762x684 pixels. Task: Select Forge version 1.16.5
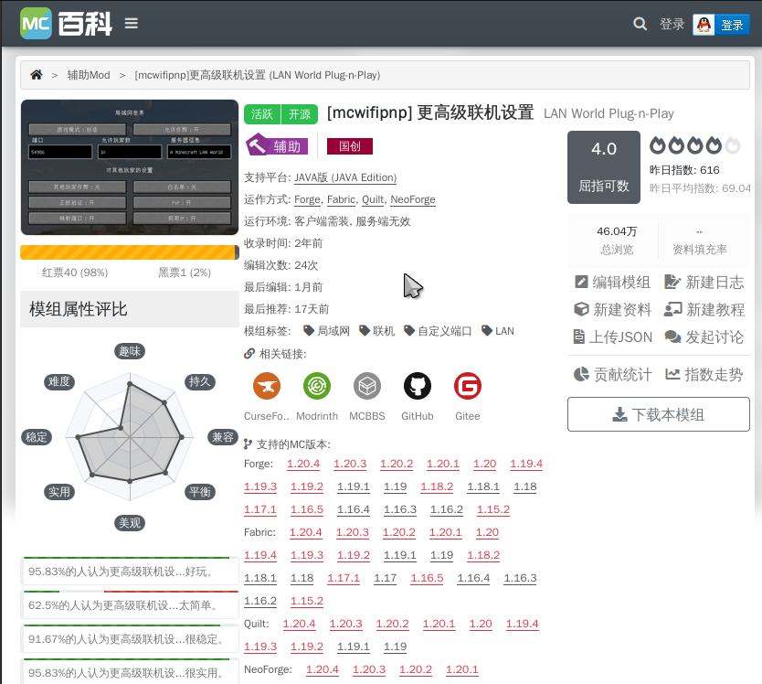point(307,510)
